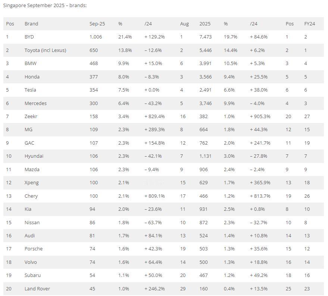Click the FY24 column header

click(x=309, y=24)
